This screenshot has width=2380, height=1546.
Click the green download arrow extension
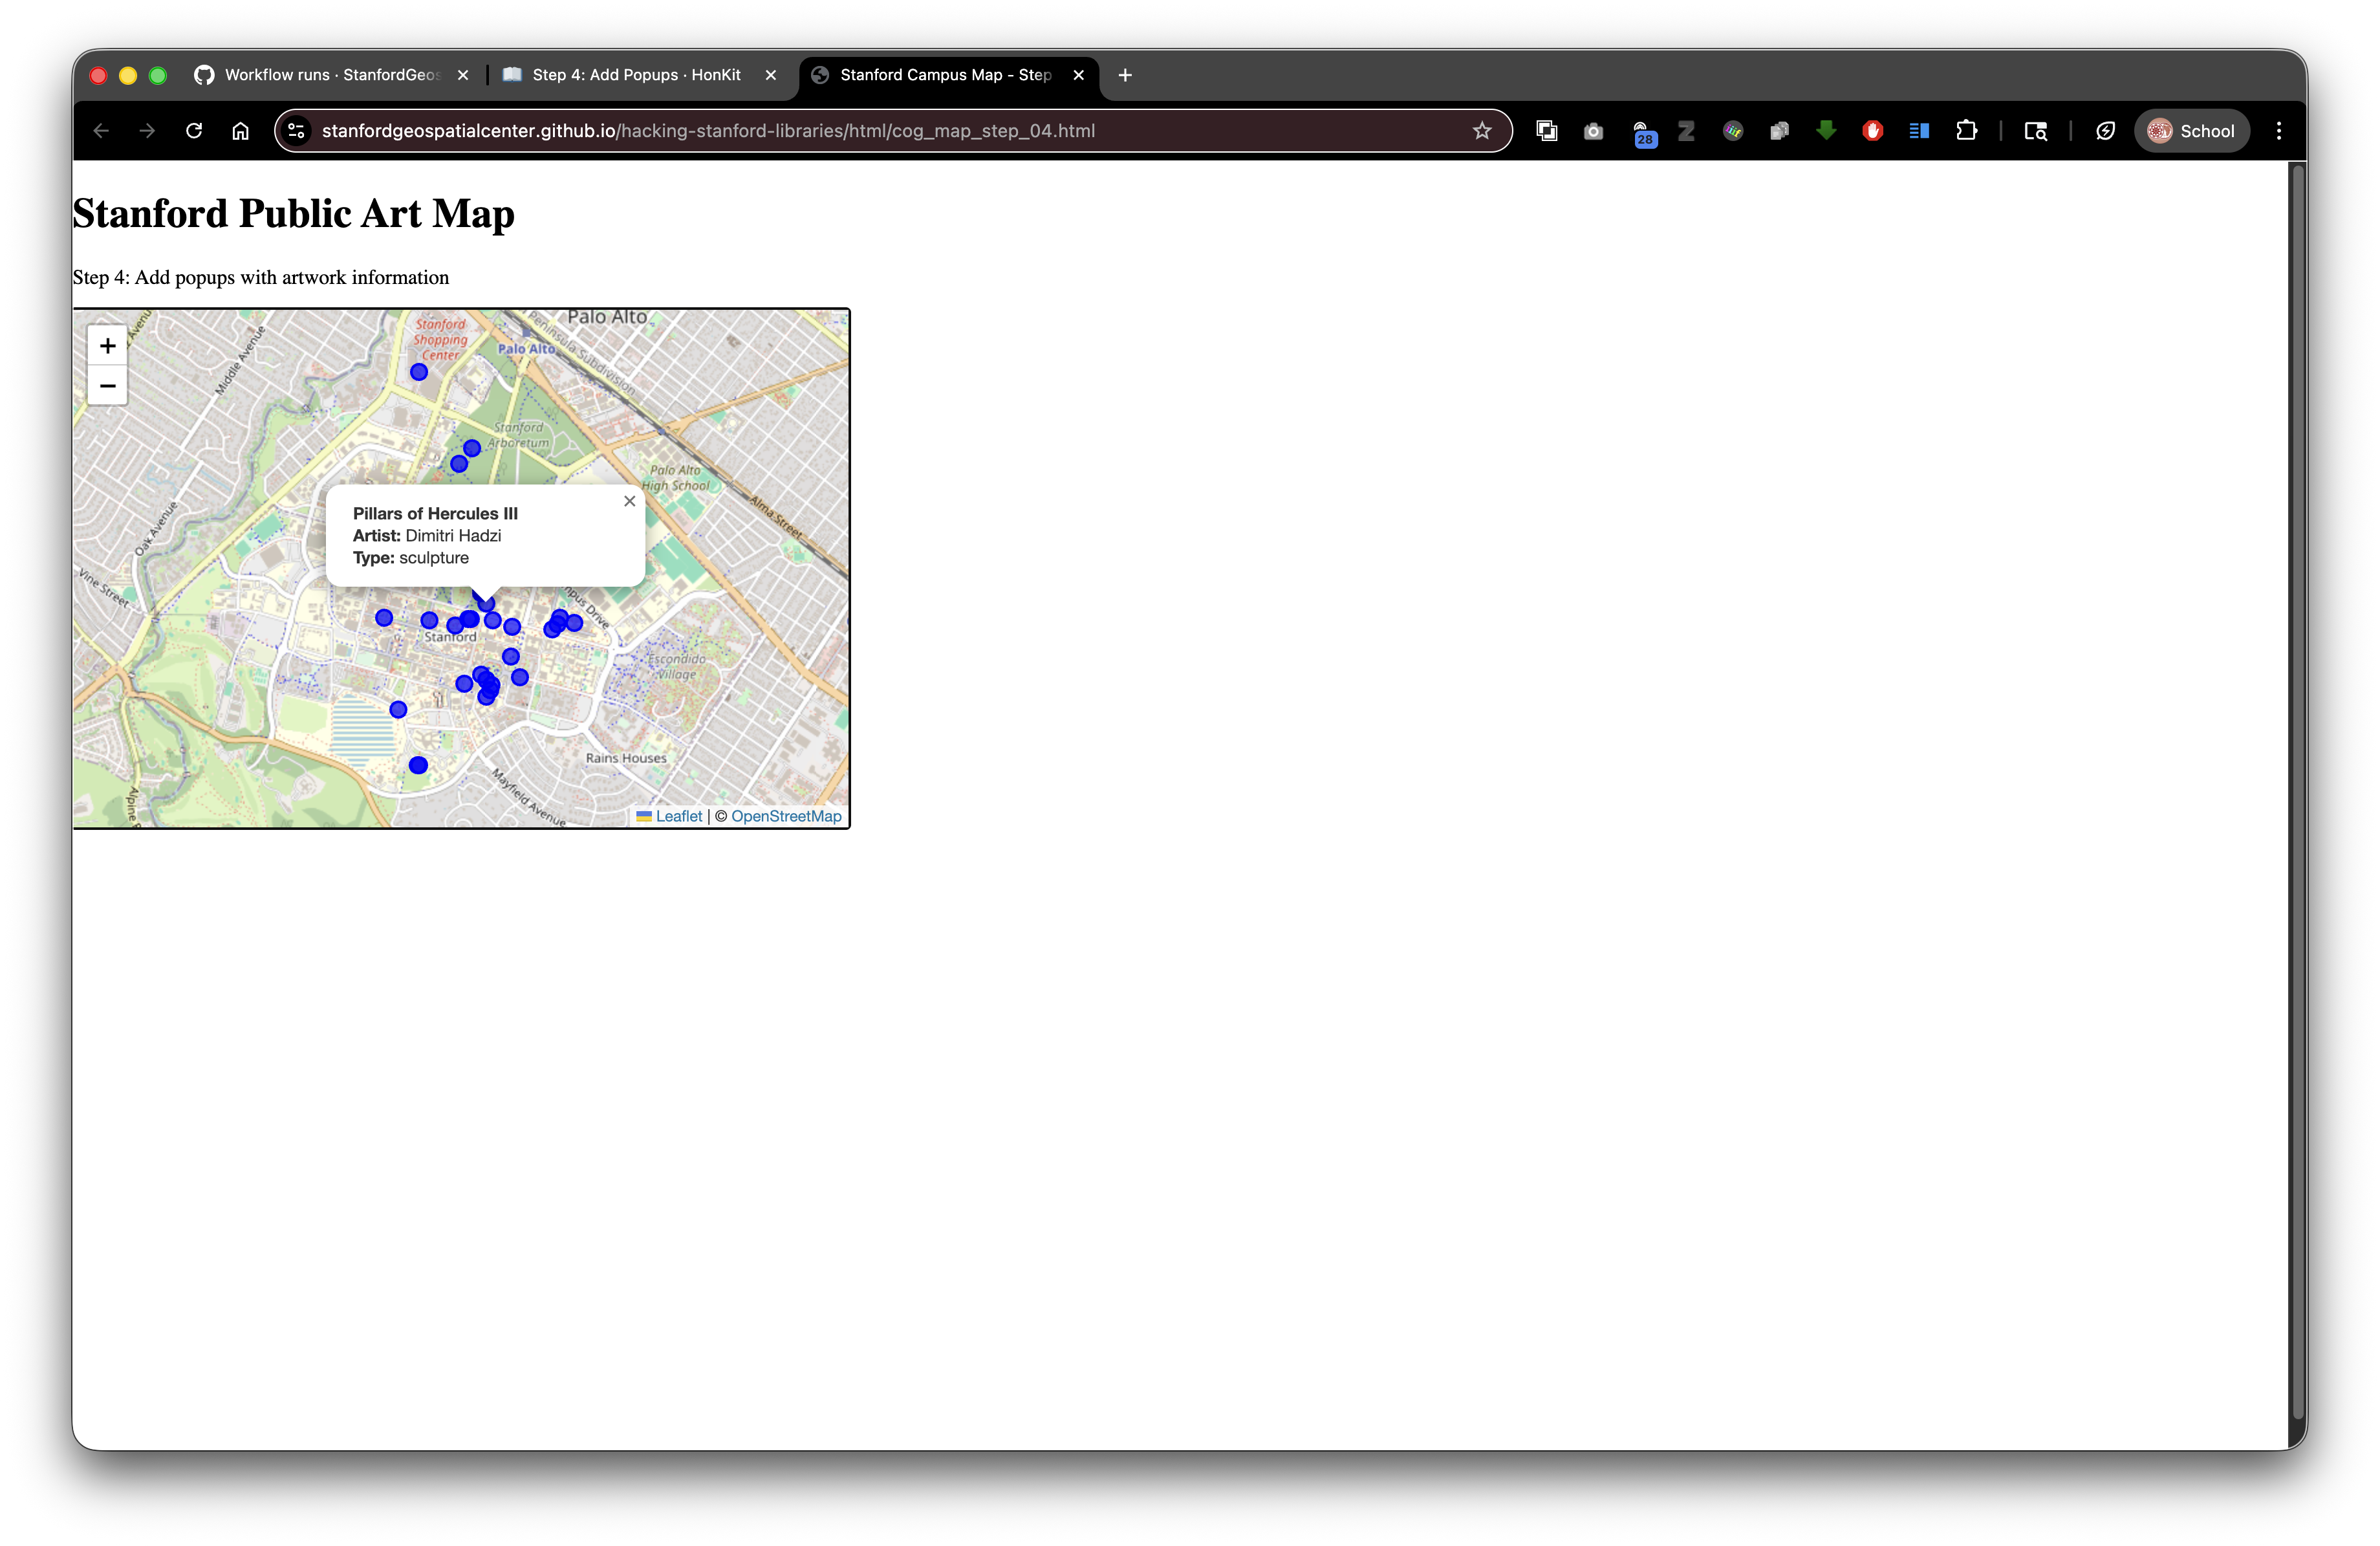tap(1826, 130)
